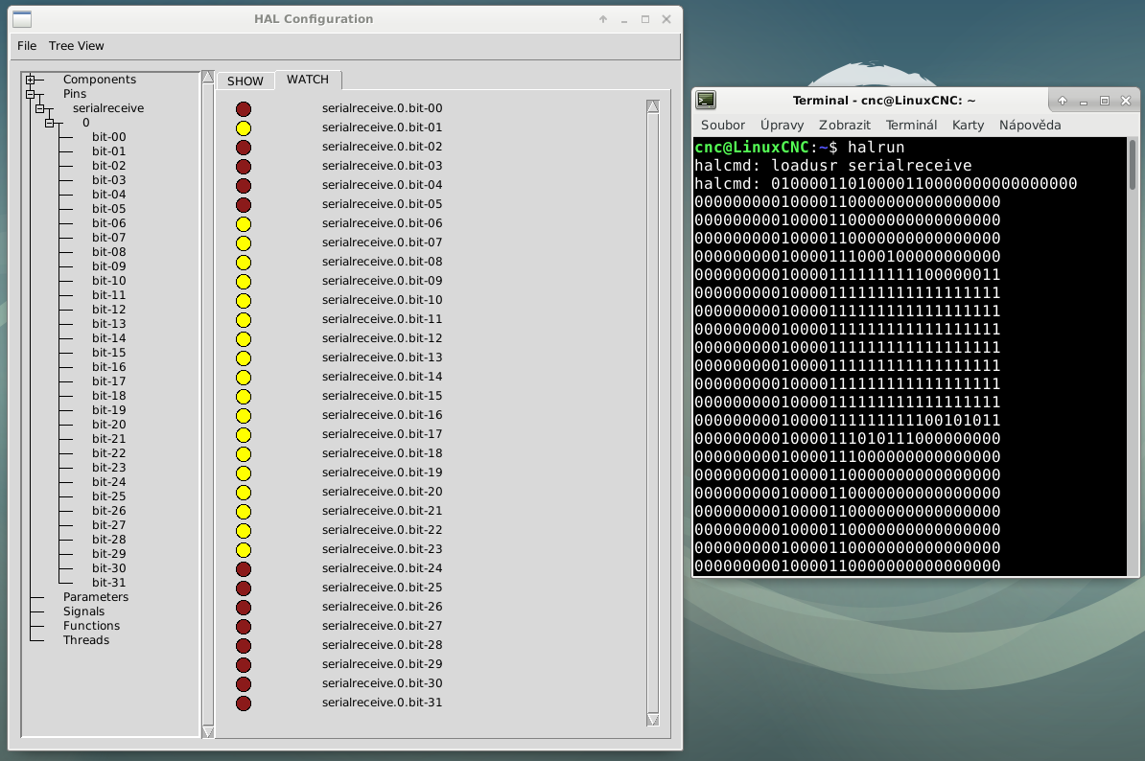Click the HAL Configuration window menu icon
This screenshot has height=761, width=1145.
(x=21, y=19)
